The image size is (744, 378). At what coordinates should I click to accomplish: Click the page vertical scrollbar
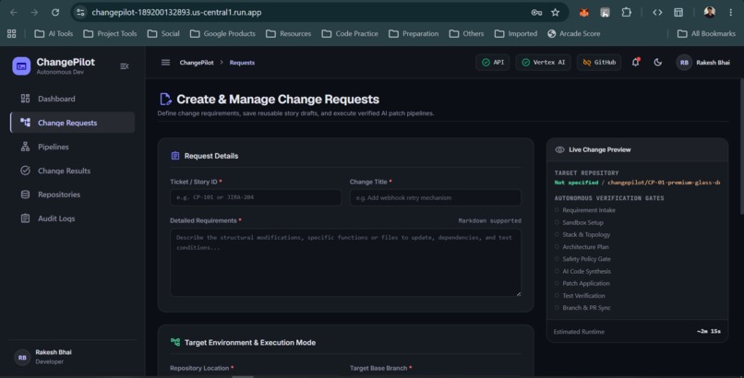[741, 147]
